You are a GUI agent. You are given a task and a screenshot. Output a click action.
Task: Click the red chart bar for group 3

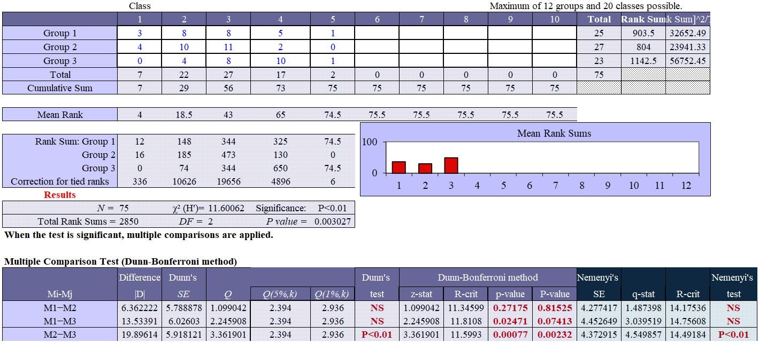[451, 165]
